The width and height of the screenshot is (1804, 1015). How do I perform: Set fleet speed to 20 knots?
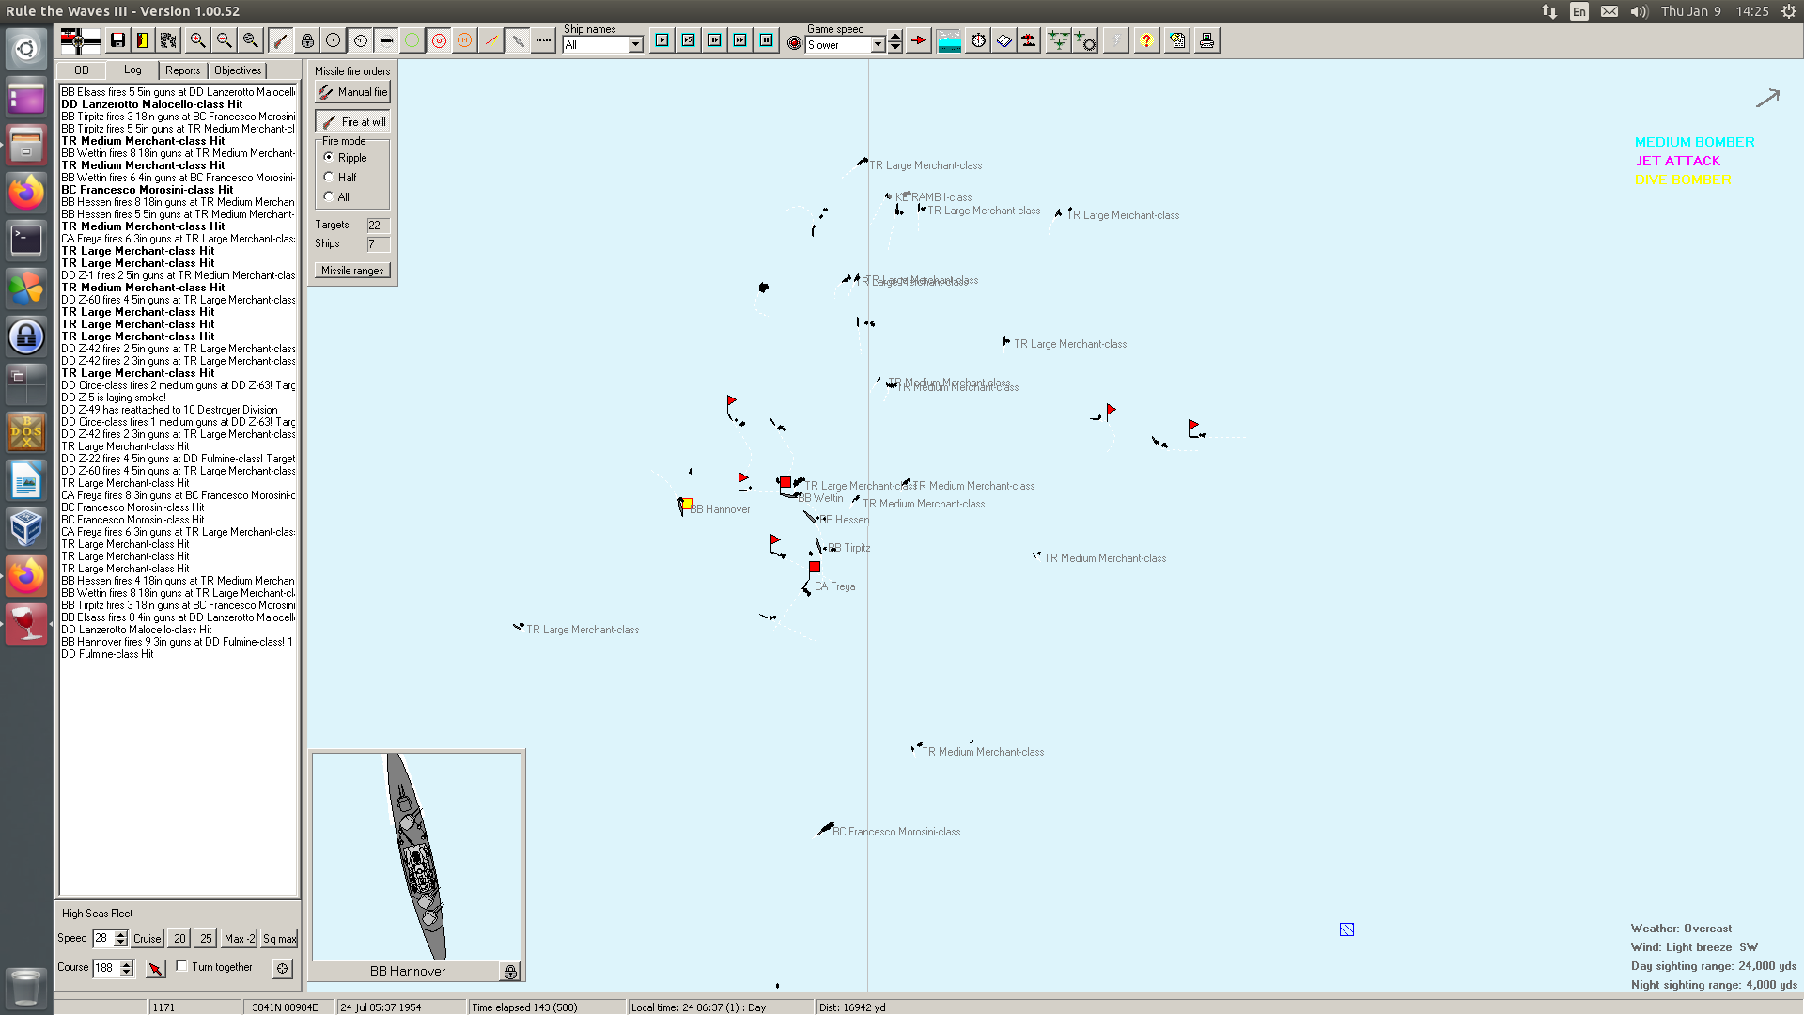coord(179,939)
